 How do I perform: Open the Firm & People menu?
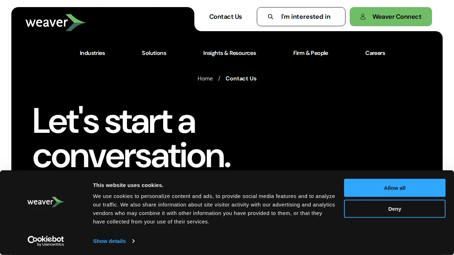coord(311,53)
